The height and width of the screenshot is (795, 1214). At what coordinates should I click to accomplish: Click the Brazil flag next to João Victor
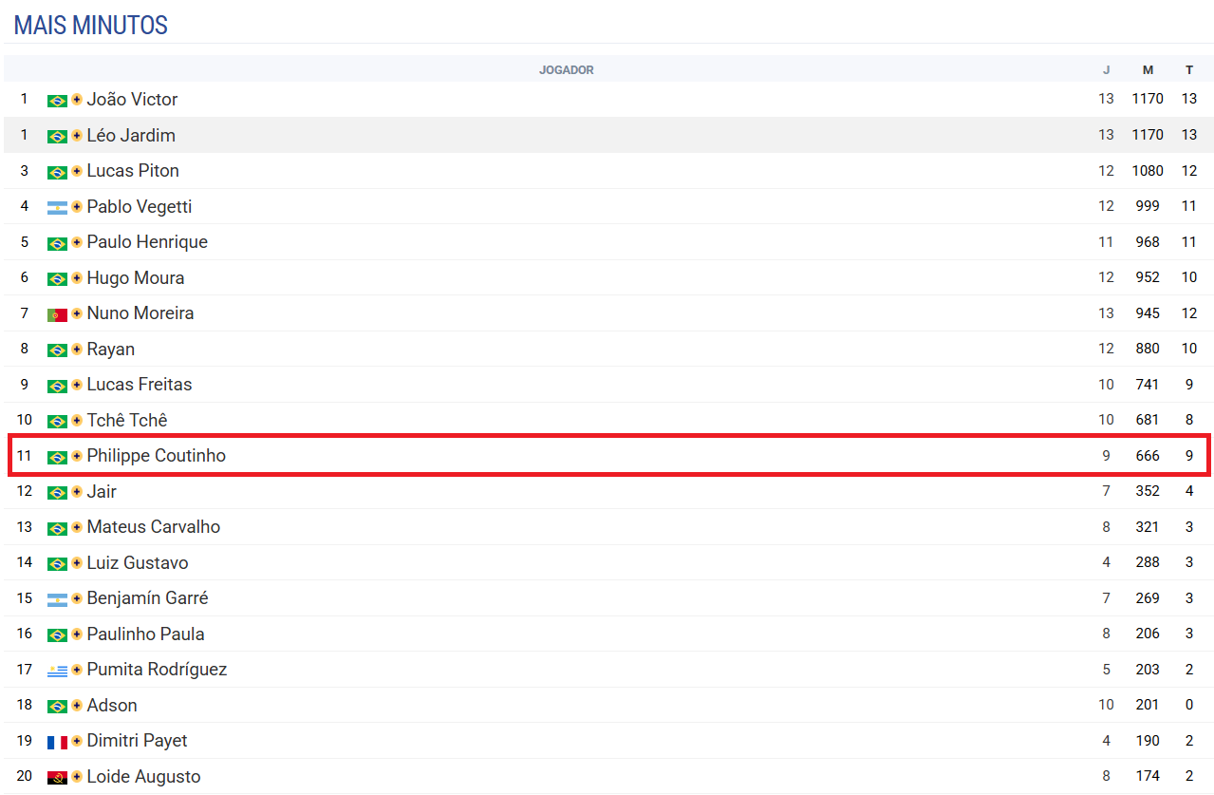pyautogui.click(x=57, y=101)
